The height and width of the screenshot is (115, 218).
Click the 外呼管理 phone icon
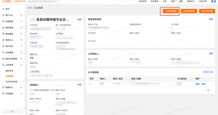tap(3, 53)
